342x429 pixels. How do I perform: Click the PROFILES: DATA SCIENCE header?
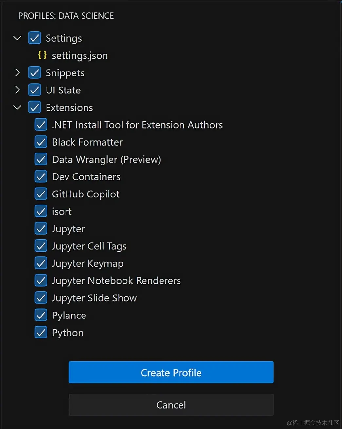pyautogui.click(x=66, y=16)
